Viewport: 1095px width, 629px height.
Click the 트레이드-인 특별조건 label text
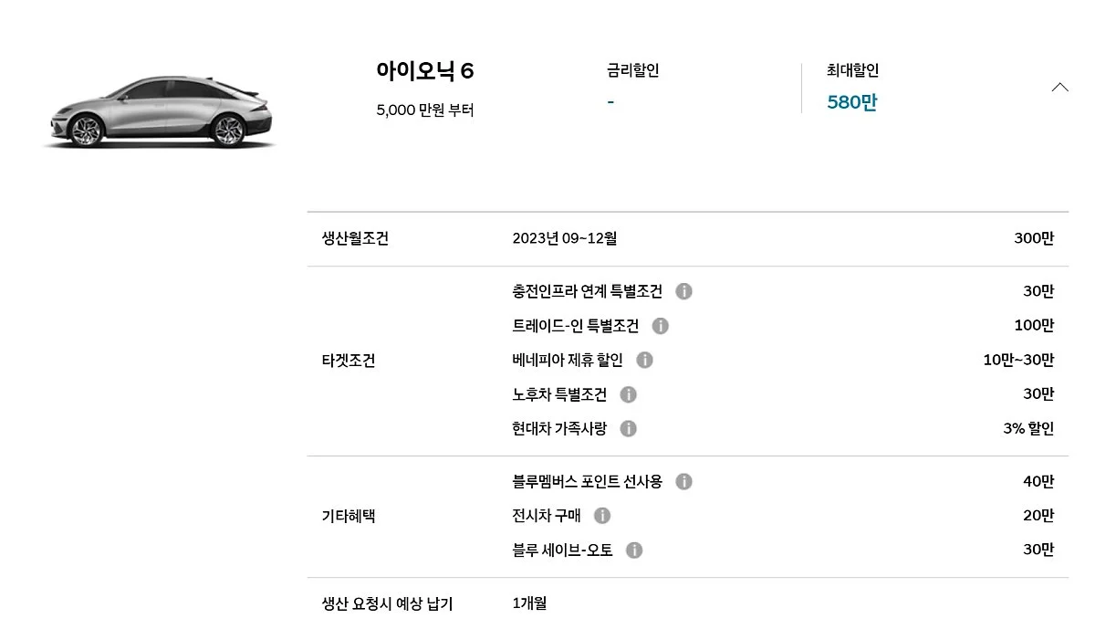pos(575,326)
